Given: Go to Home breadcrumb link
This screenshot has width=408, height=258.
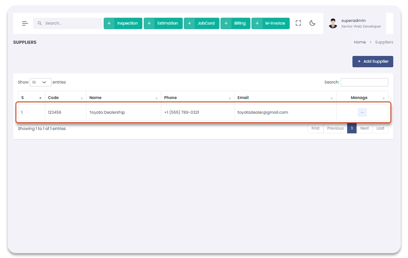Looking at the screenshot, I should click(x=359, y=42).
